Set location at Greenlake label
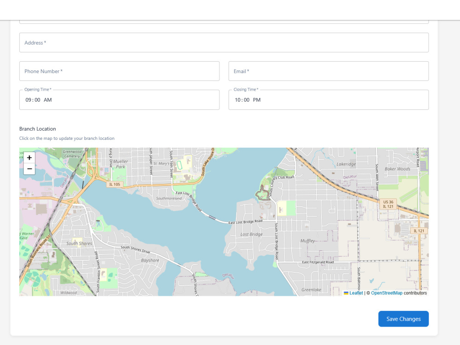Viewport: 460px width, 345px height. [x=311, y=289]
